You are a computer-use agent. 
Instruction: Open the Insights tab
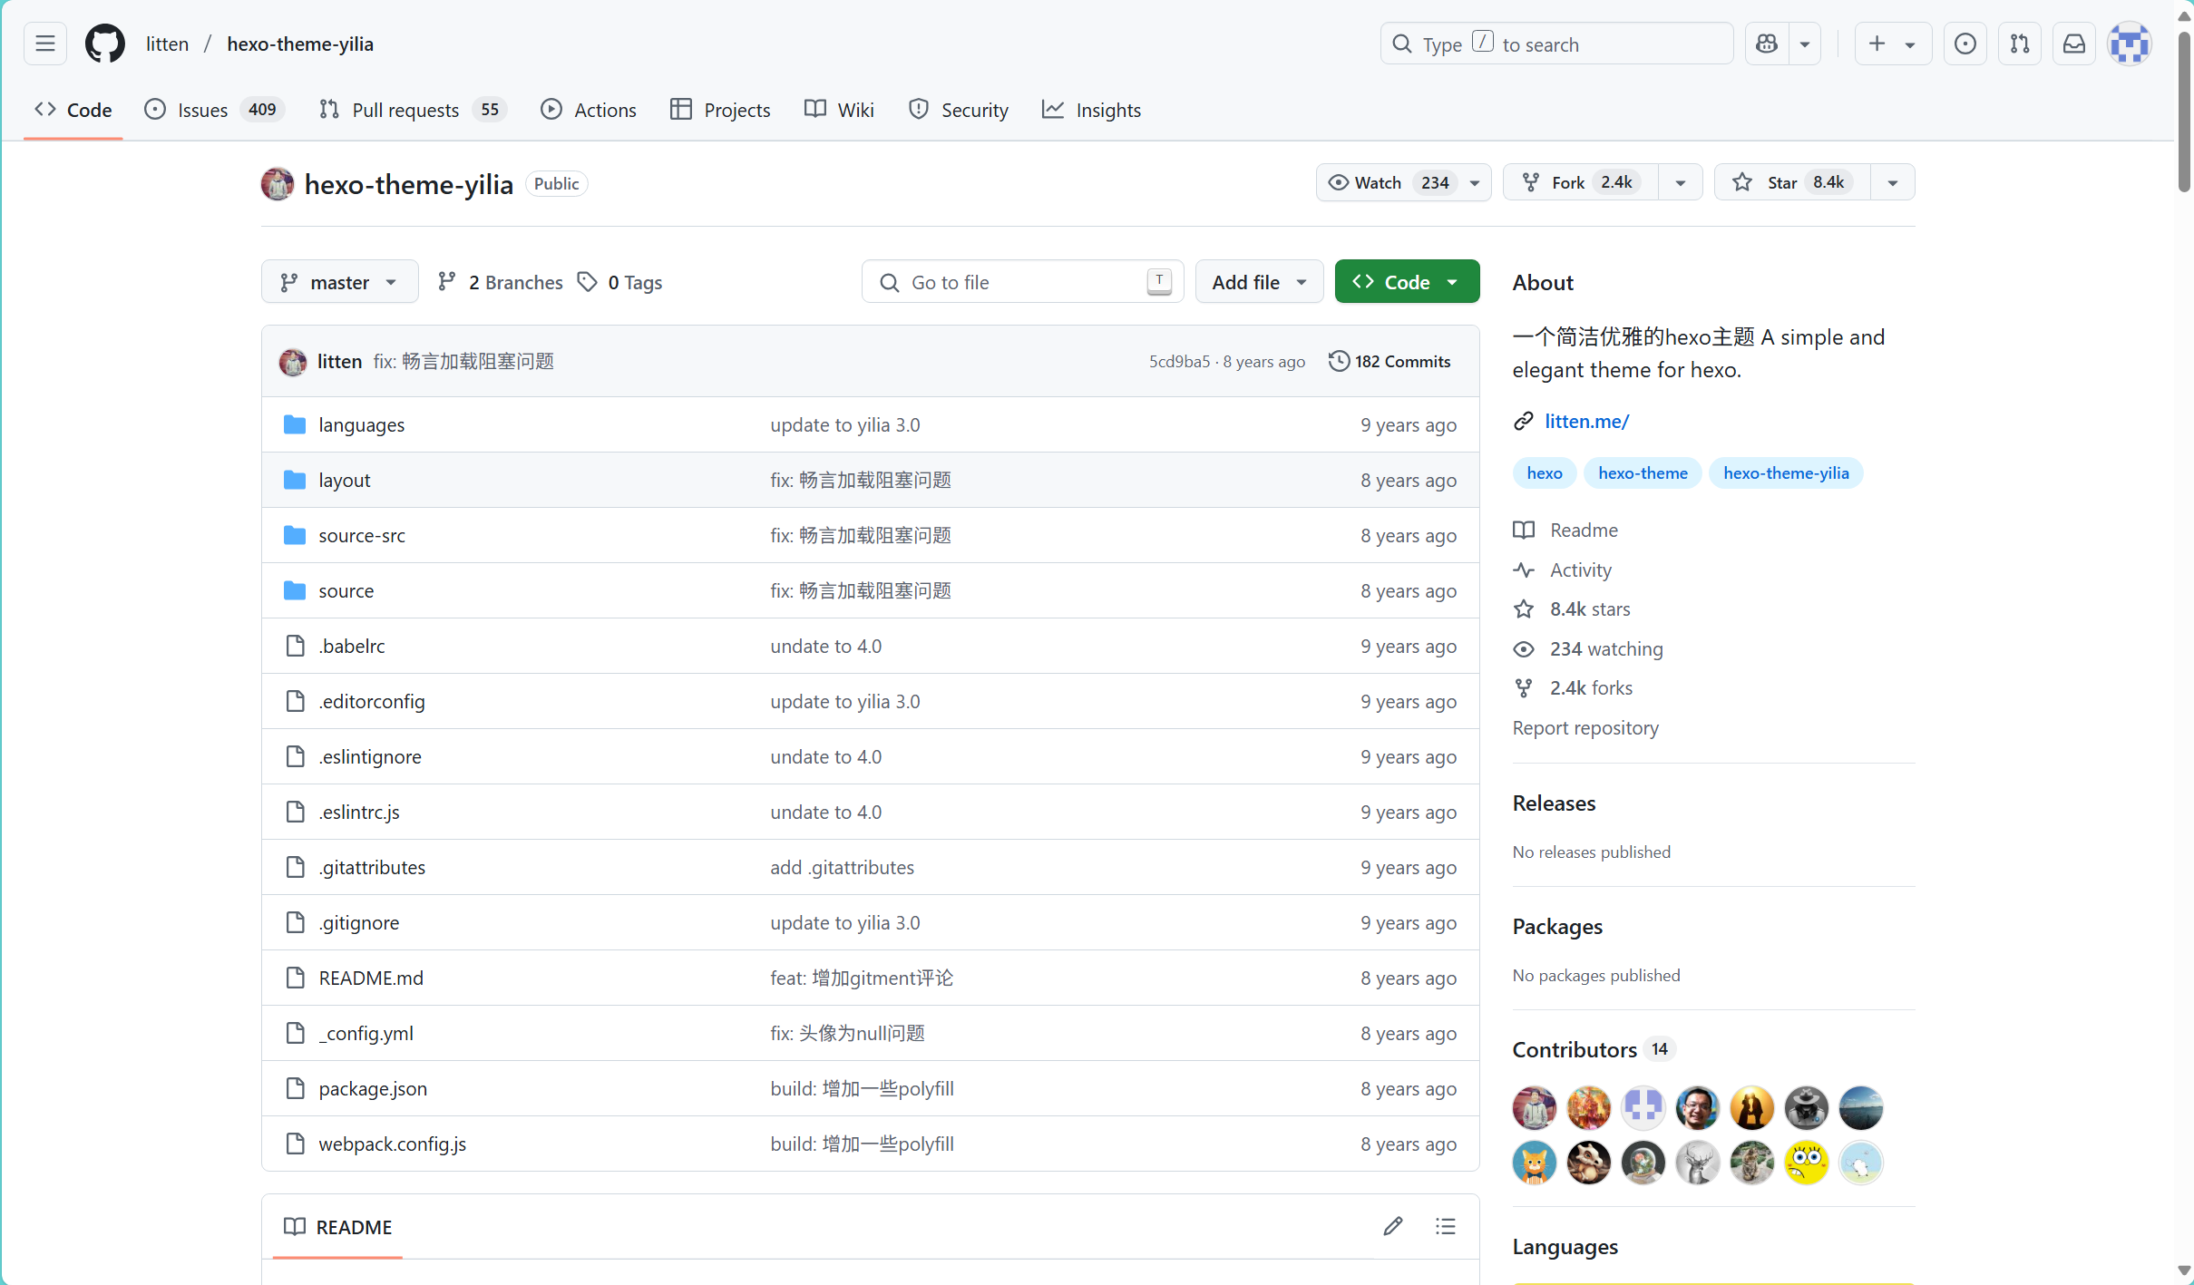pyautogui.click(x=1092, y=110)
